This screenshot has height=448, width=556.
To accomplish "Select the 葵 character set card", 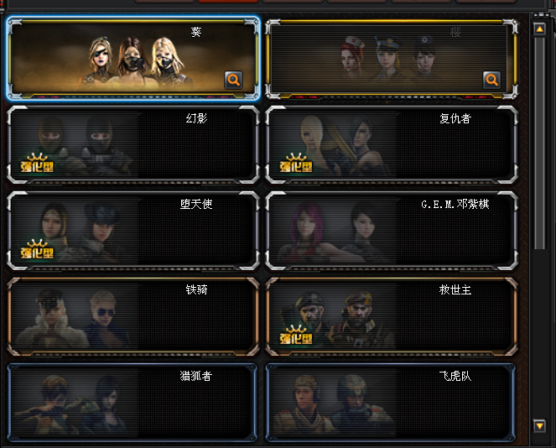I will 133,58.
